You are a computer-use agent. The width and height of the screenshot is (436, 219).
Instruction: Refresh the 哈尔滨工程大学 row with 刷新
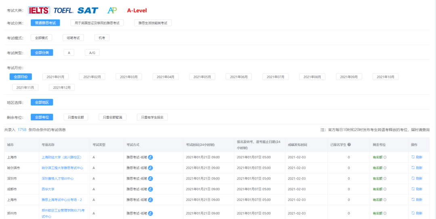pos(417,168)
